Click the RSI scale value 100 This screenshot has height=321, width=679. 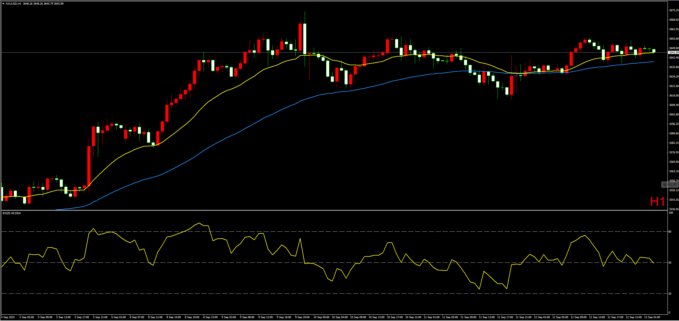point(671,213)
